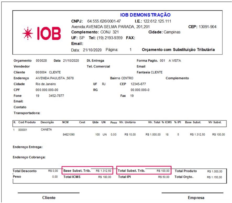The width and height of the screenshot is (232, 203).
Task: Select the Total Orçto. value R$ 1.150,00
Action: 214,177
